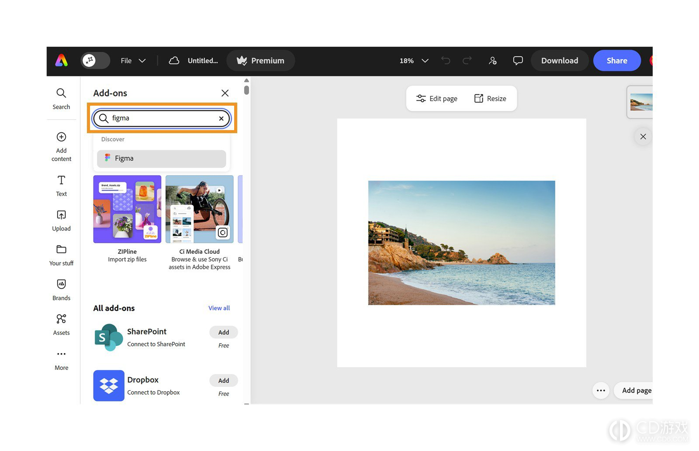Select the Text tool in the sidebar
Image resolution: width=699 pixels, height=451 pixels.
click(x=61, y=186)
